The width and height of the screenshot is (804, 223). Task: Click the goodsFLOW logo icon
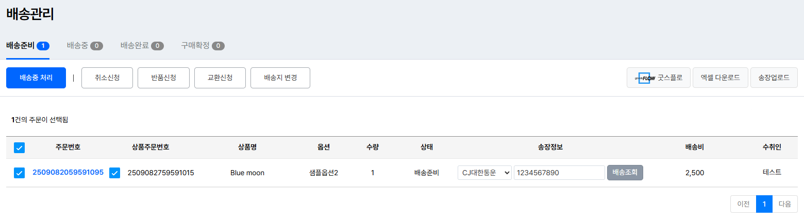[x=644, y=78]
